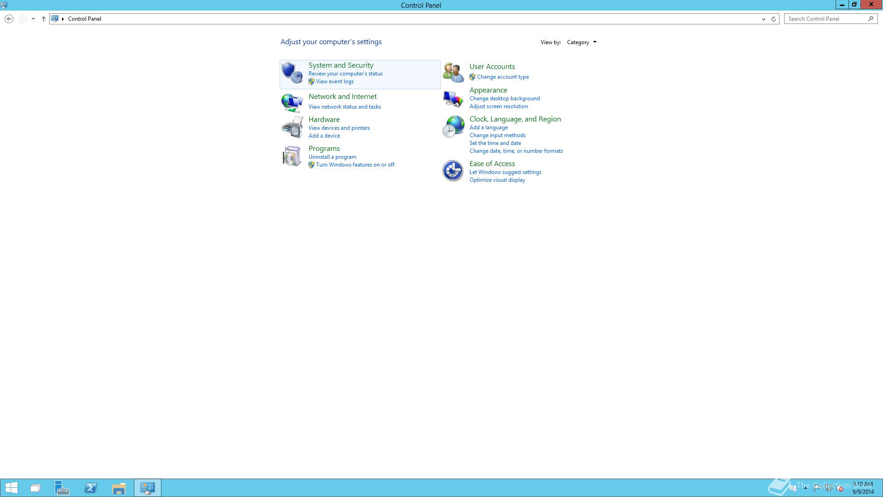Image resolution: width=883 pixels, height=497 pixels.
Task: Open Change account type
Action: (x=503, y=77)
